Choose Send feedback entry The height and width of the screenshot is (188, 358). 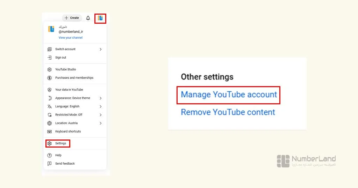(x=75, y=164)
